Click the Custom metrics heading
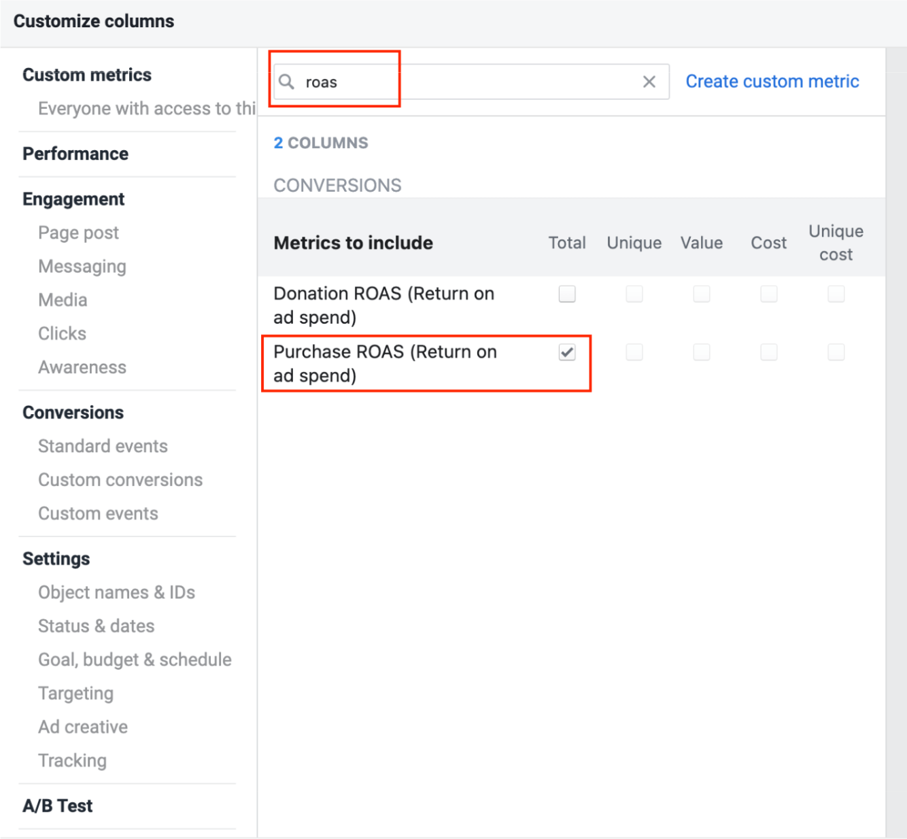907x839 pixels. pos(87,75)
